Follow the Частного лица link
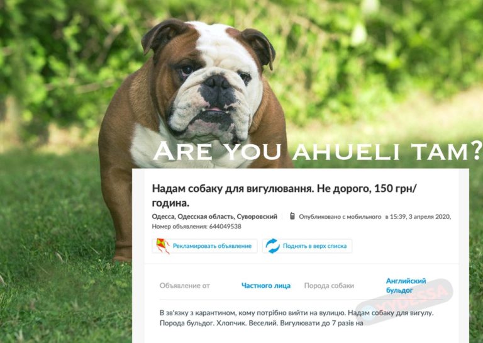This screenshot has height=343, width=483. 266,286
